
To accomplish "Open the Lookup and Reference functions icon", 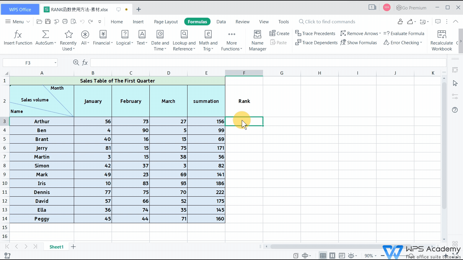I will coord(184,34).
